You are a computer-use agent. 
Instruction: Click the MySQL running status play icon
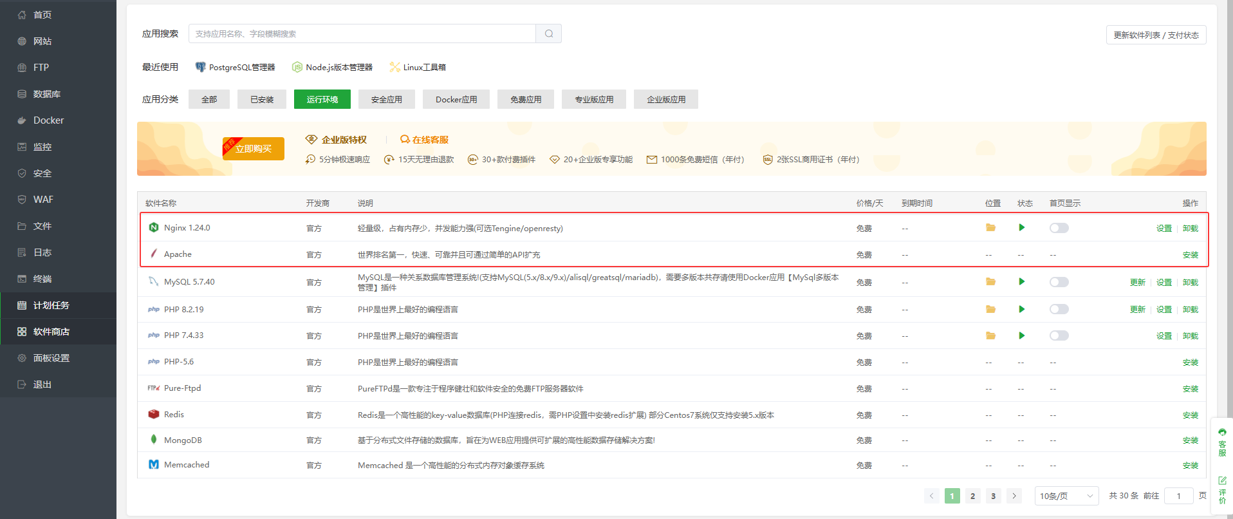point(1021,282)
